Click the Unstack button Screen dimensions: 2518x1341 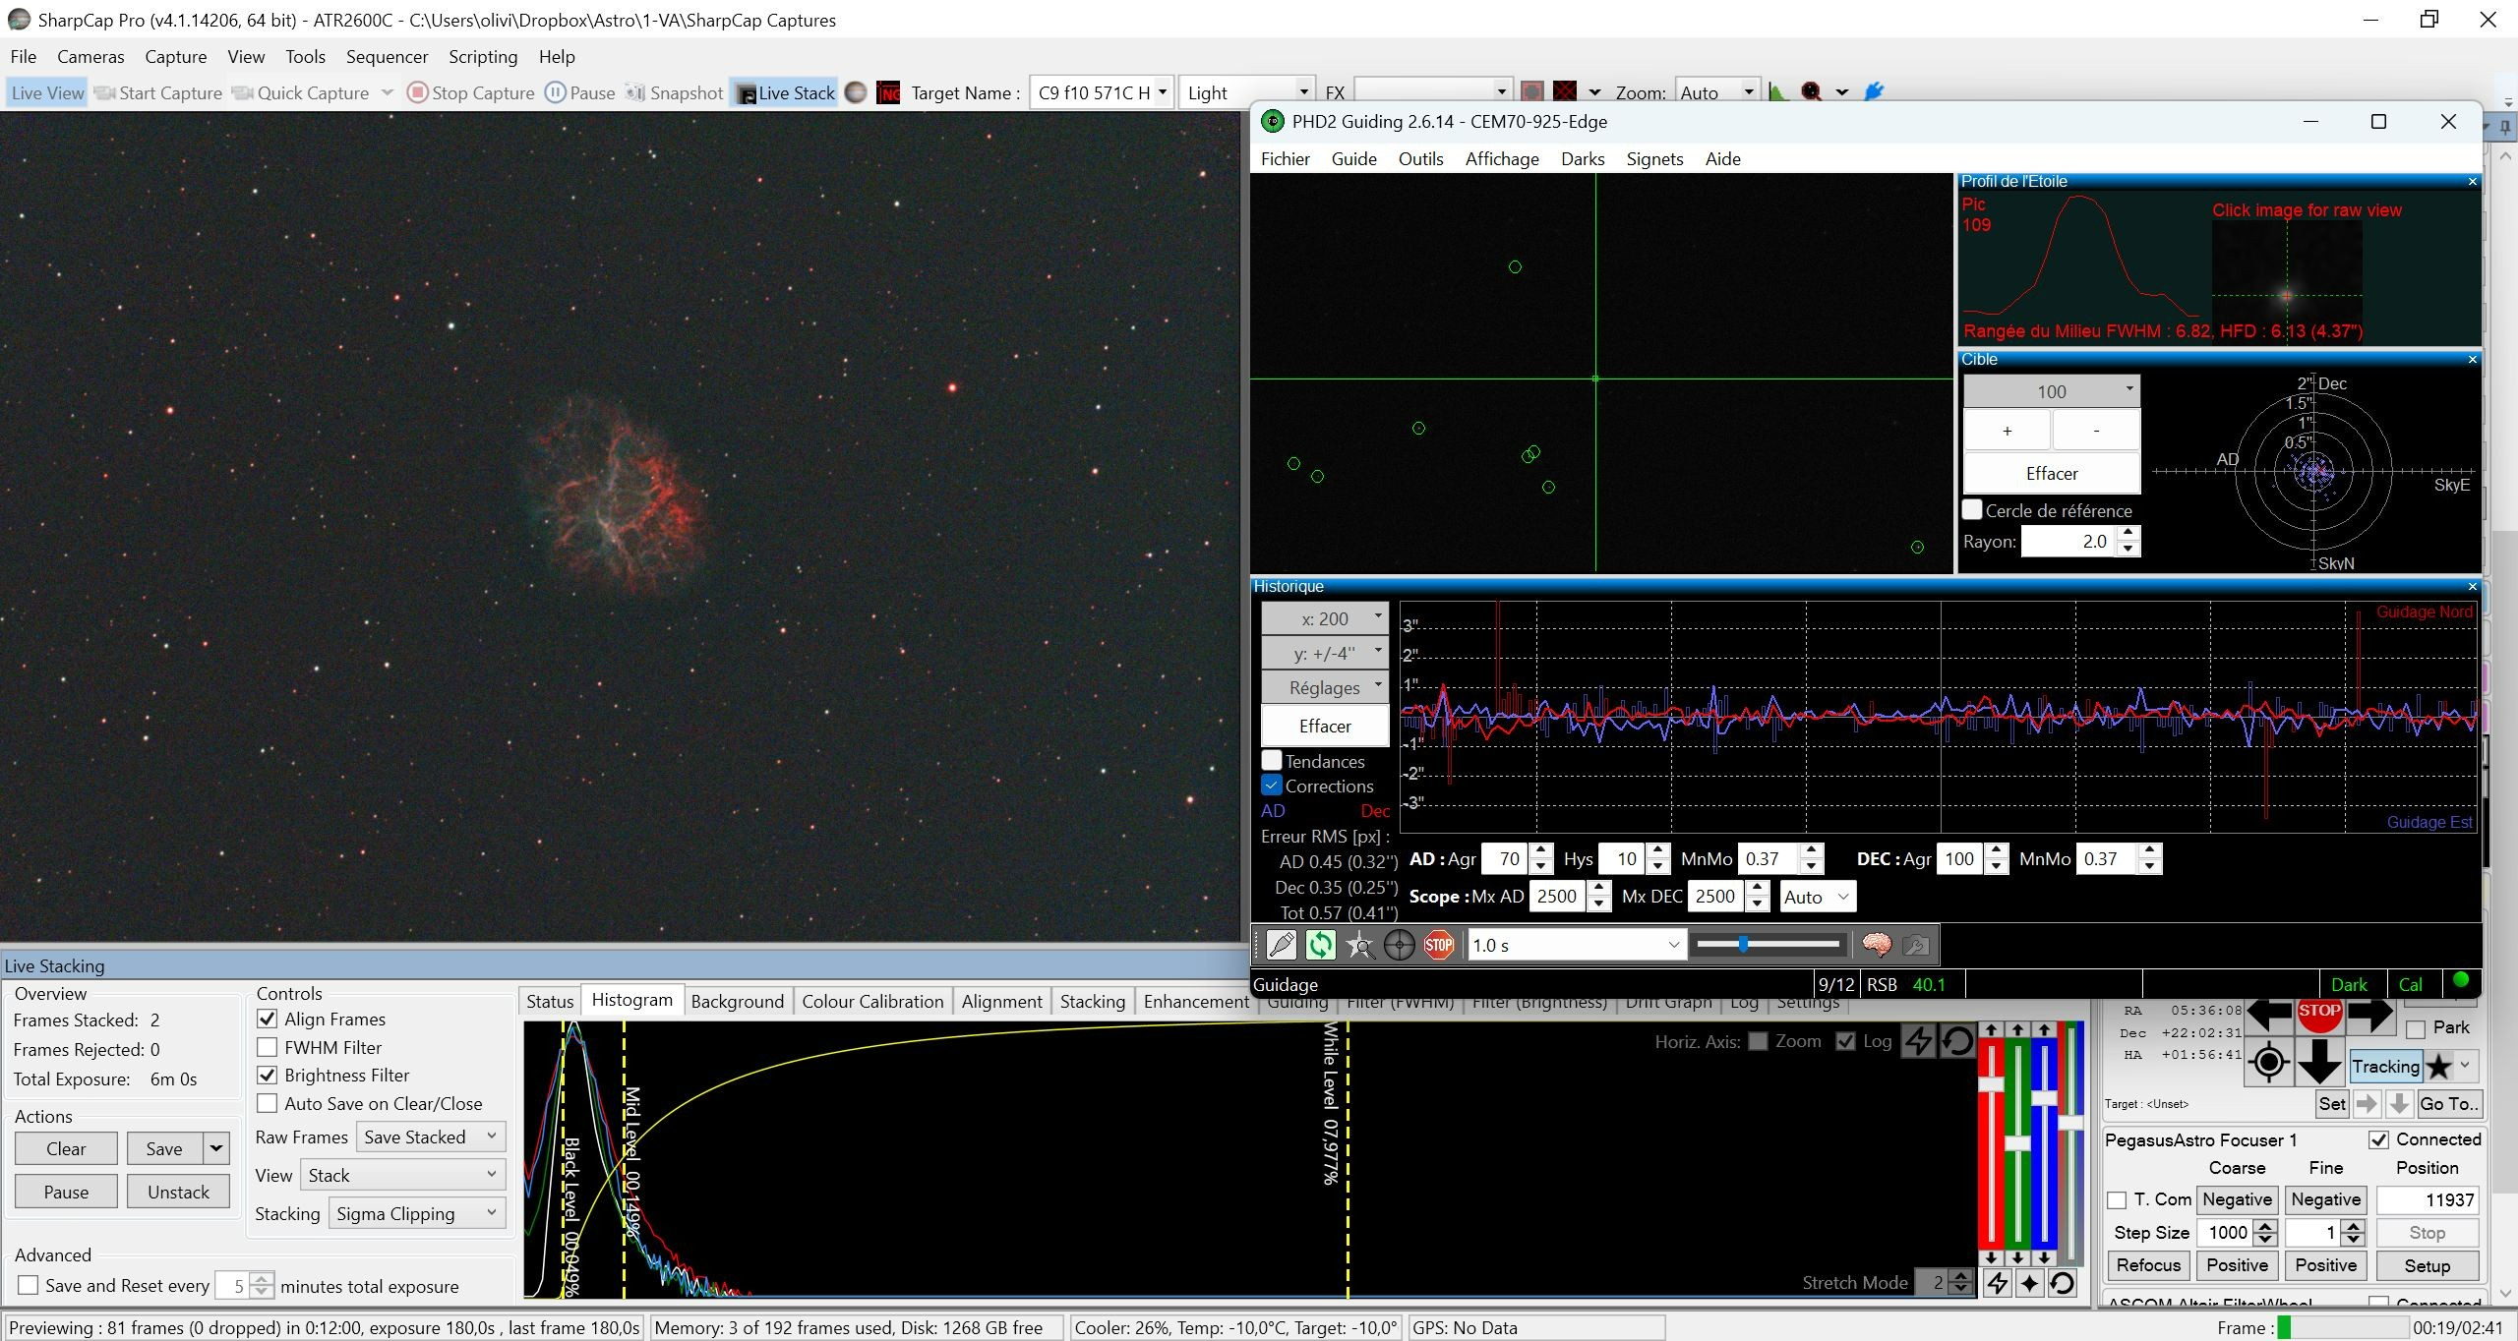pos(178,1193)
